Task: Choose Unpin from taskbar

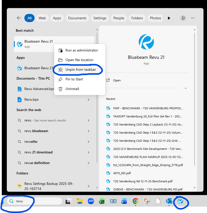Action: pos(79,69)
